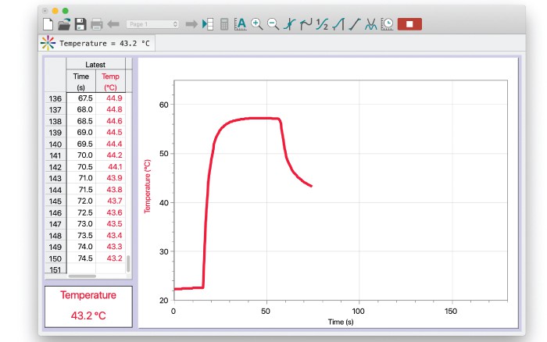Open the Curve Fit tool

(371, 24)
